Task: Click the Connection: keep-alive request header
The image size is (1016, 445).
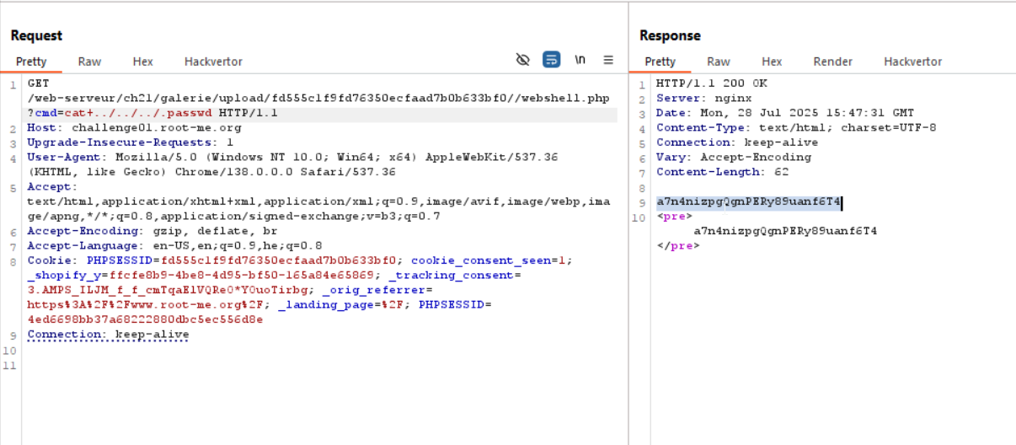Action: point(108,335)
